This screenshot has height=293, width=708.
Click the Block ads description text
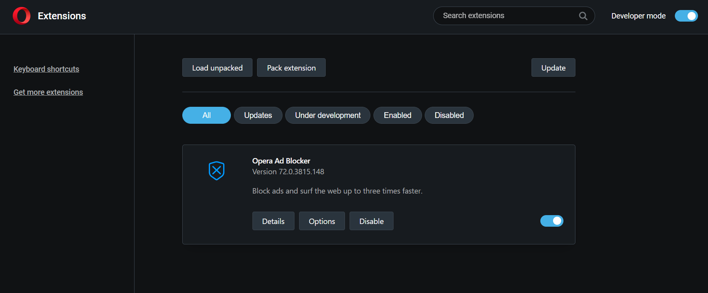[x=337, y=191]
